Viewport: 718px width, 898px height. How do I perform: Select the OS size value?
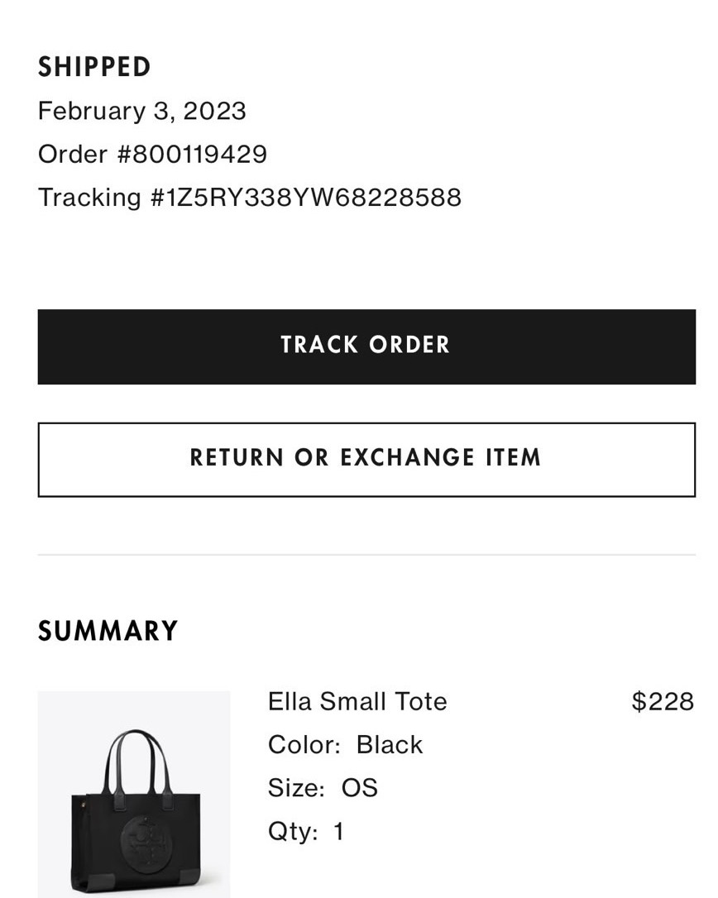click(360, 788)
